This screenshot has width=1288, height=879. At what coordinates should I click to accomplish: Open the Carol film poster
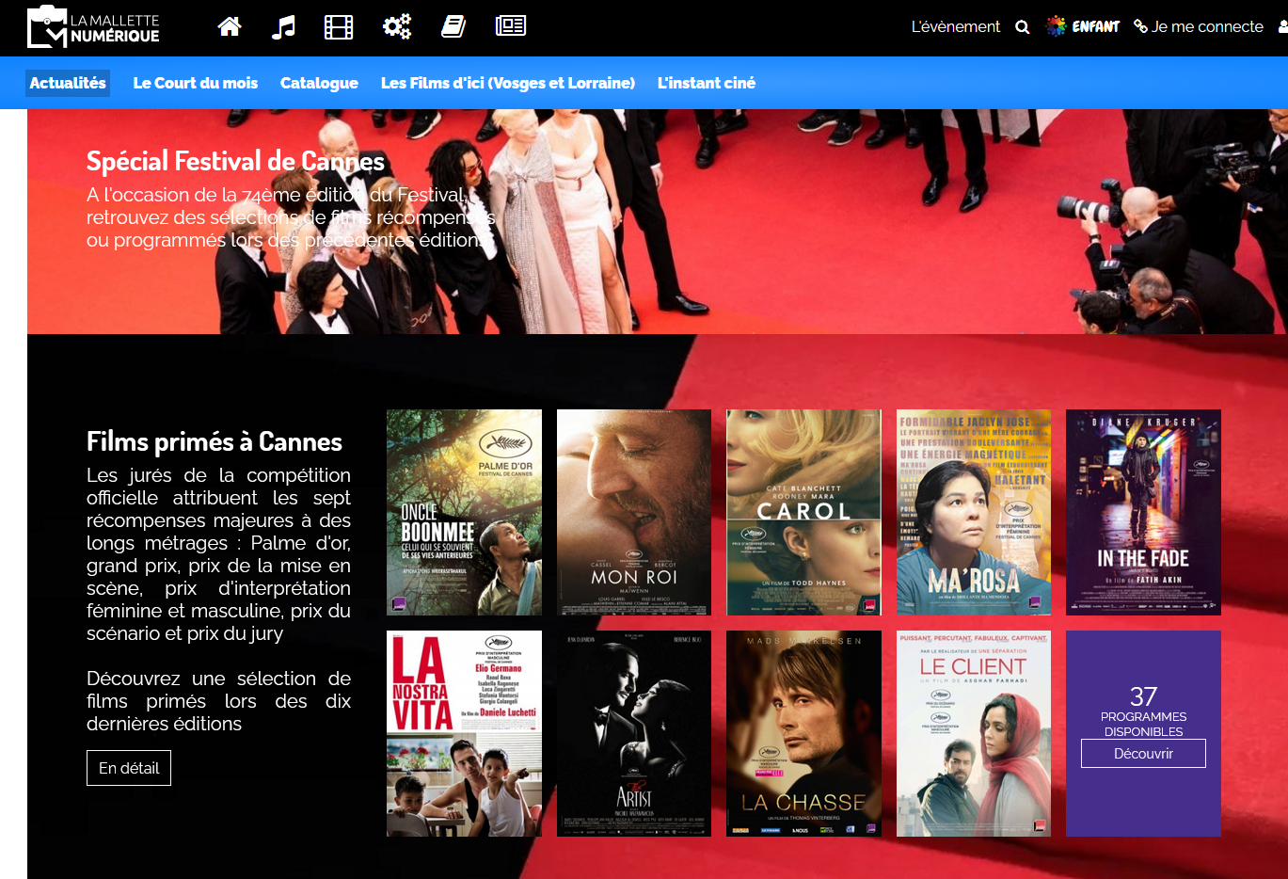tap(803, 512)
